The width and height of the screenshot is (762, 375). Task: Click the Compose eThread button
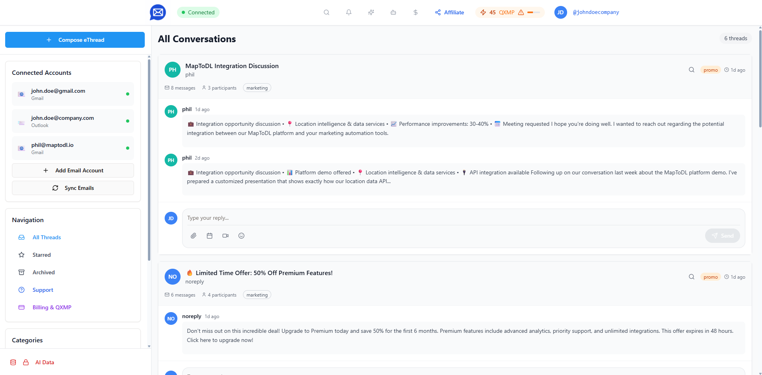(75, 40)
